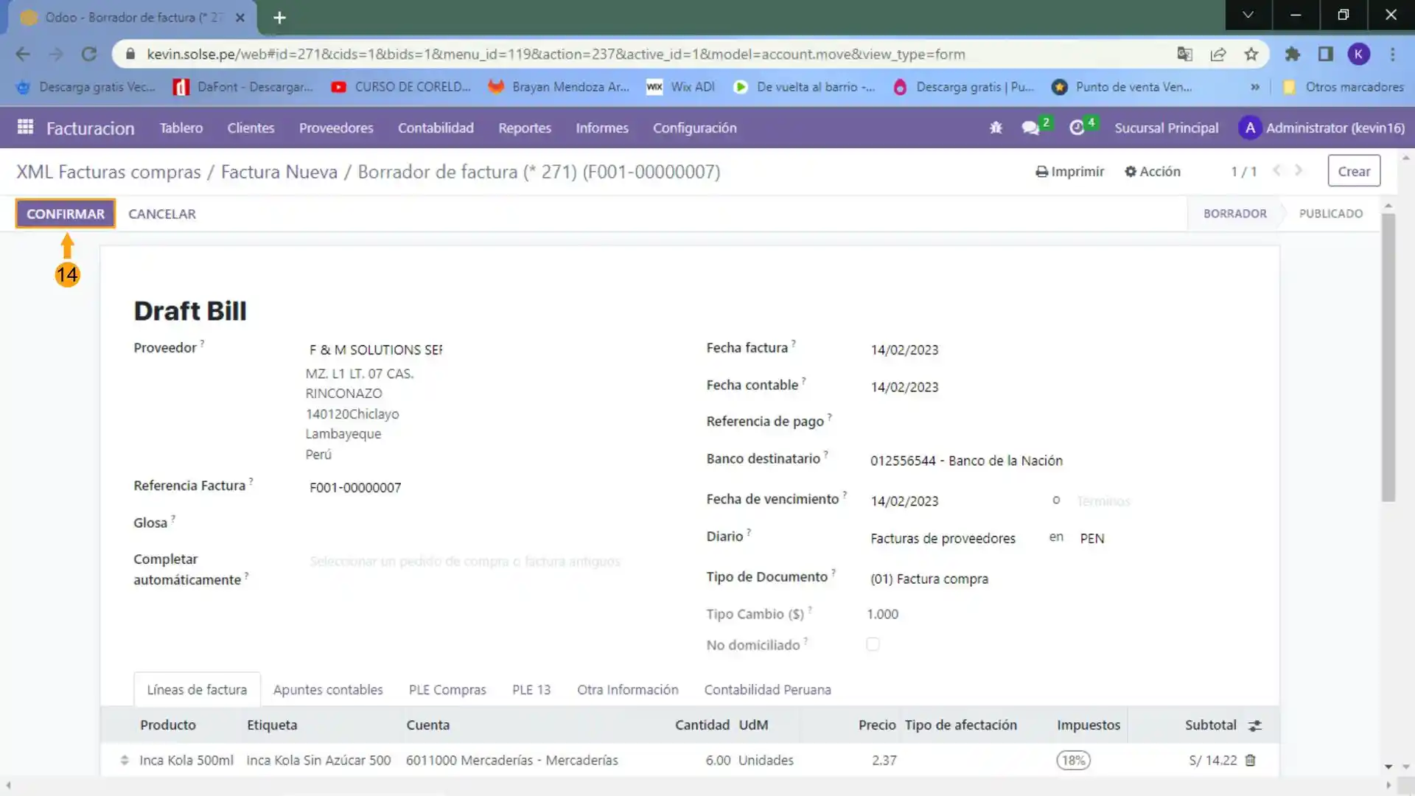Open a new browser tab
Image resolution: width=1415 pixels, height=796 pixels.
point(279,17)
